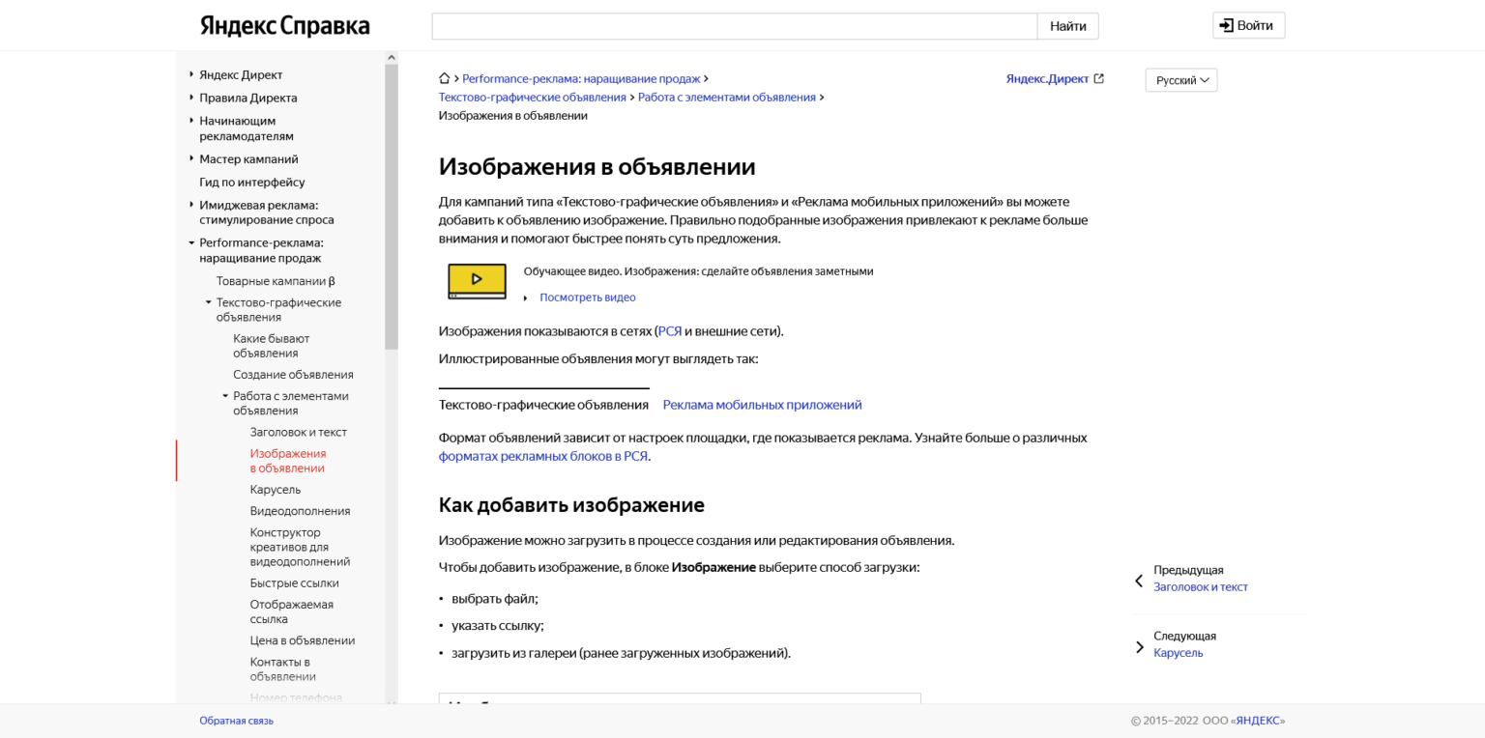1485x738 pixels.
Task: Open Работа с элементами объявления breadcrumb
Action: point(727,98)
